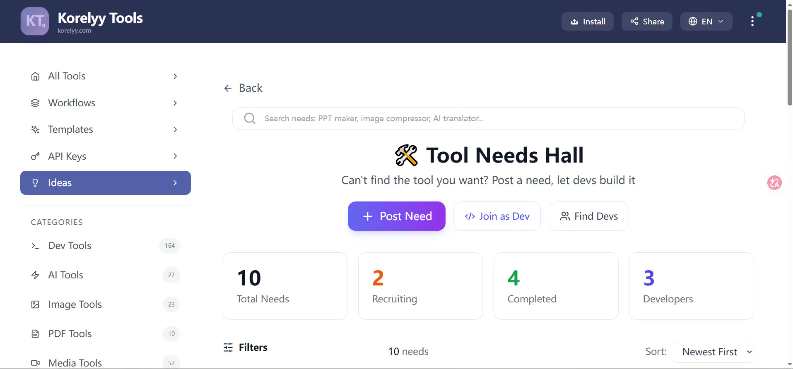Click the "10 needs" results count

pyautogui.click(x=408, y=352)
